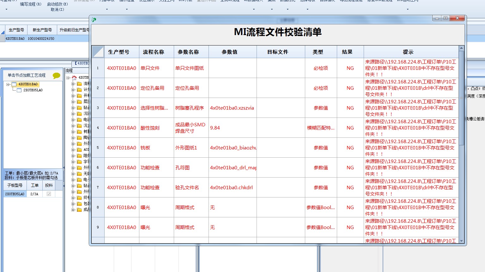Screen dimensions: 485x272
Task: Collapse the 4X0TE01BA0 node in left tree
Action: [8, 84]
